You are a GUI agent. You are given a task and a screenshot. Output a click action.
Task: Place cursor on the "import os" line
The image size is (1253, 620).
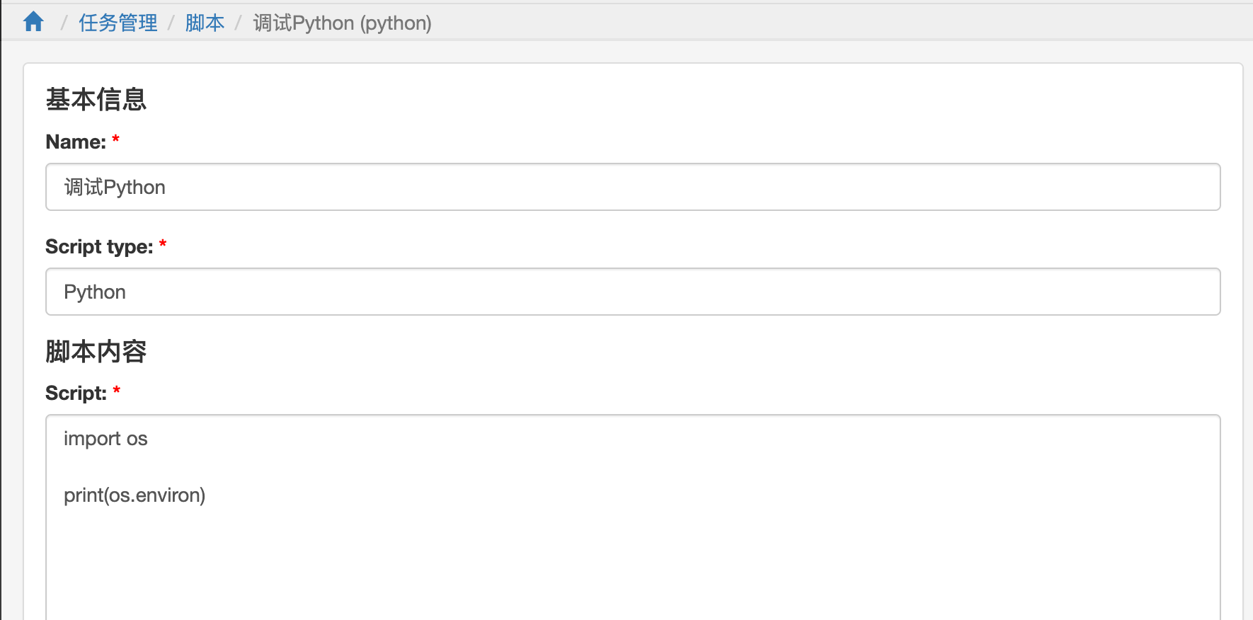tap(105, 439)
